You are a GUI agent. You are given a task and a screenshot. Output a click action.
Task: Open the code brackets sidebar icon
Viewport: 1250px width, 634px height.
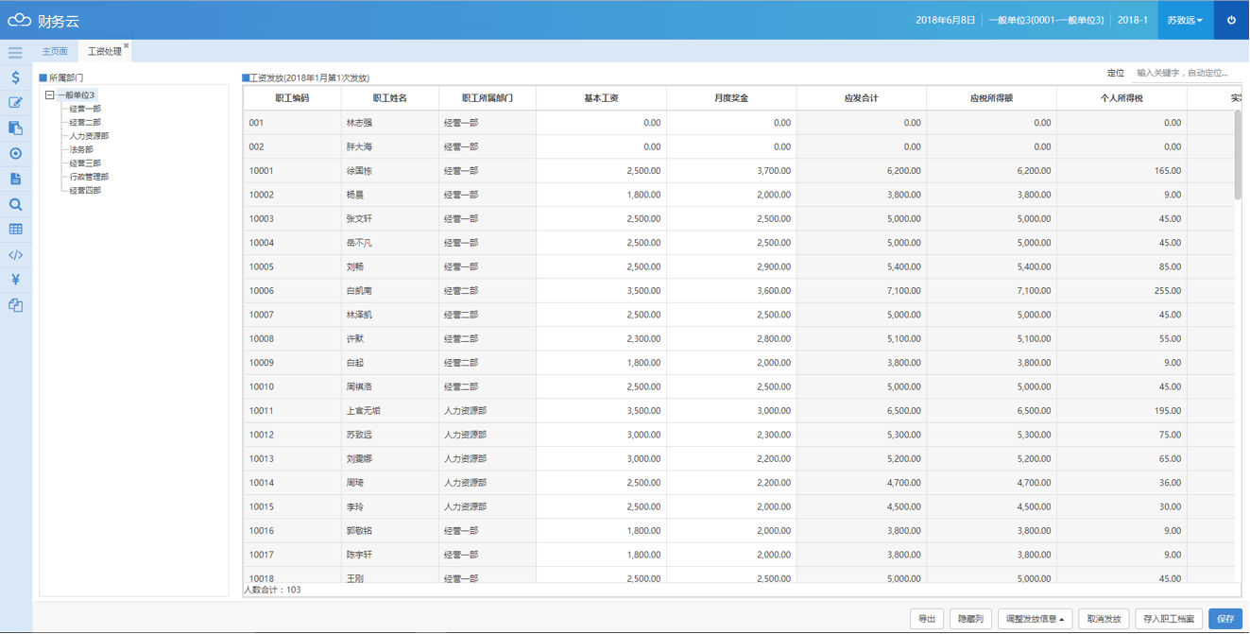[x=15, y=255]
